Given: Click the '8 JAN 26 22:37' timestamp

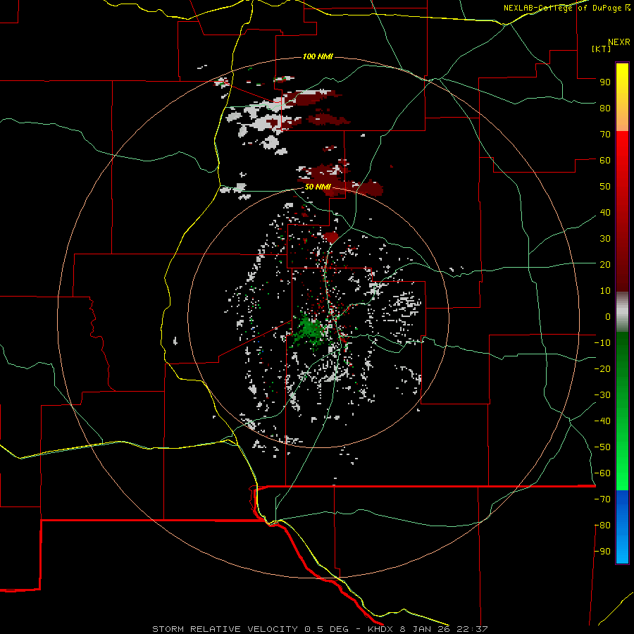Looking at the screenshot, I should 444,629.
